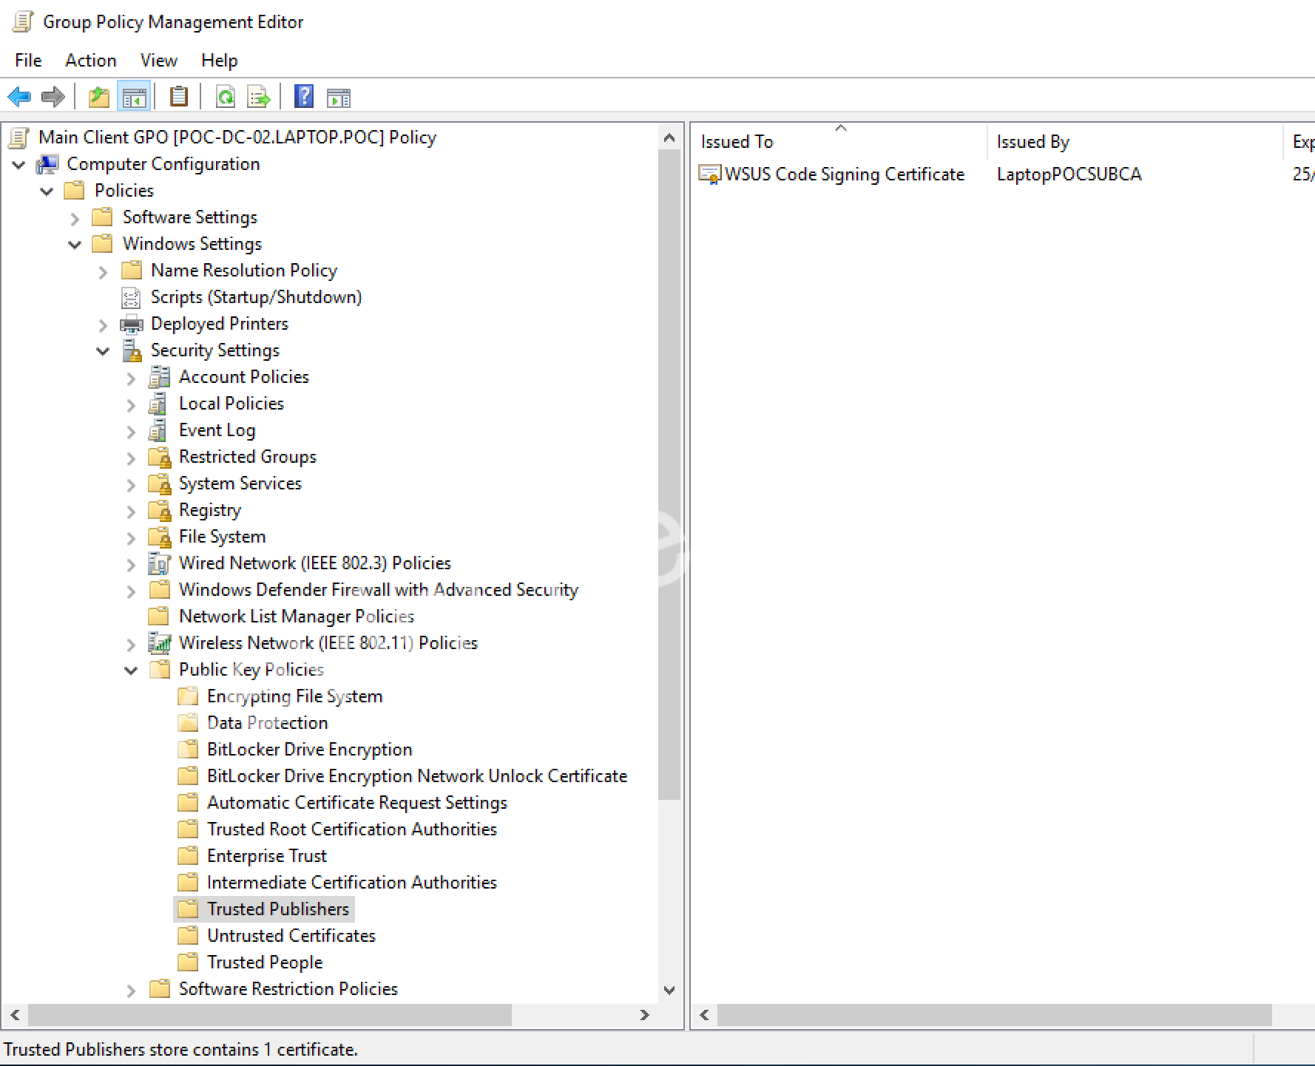Select the Scripts (Startup/Shutdown) item
Screen dimensions: 1315x1066
click(x=256, y=297)
